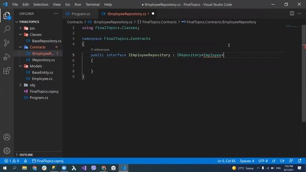The height and width of the screenshot is (172, 306).
Task: Open the Go menu
Action: coord(67,4)
